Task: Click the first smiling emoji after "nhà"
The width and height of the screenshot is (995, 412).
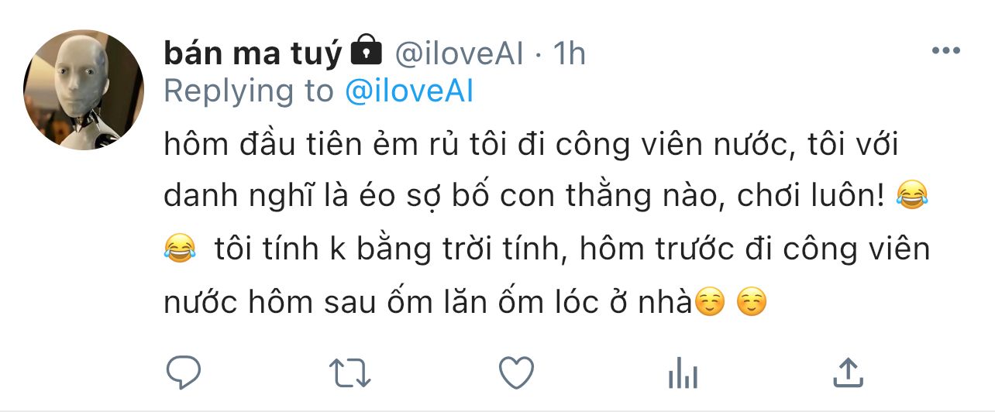Action: [x=710, y=302]
